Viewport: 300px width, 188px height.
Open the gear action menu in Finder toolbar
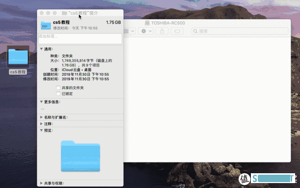click(146, 31)
